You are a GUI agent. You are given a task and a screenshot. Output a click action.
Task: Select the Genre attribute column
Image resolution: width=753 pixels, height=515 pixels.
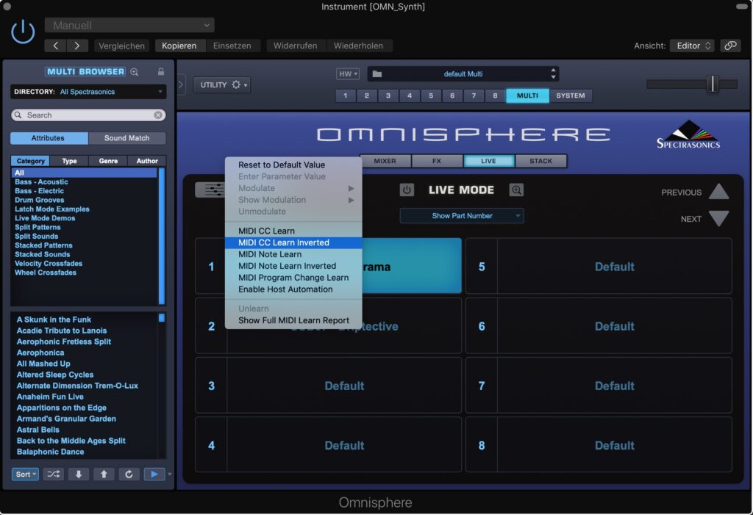pos(108,161)
